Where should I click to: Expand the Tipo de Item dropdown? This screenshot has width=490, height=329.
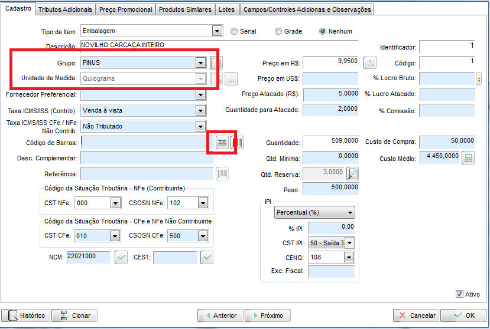click(x=216, y=31)
